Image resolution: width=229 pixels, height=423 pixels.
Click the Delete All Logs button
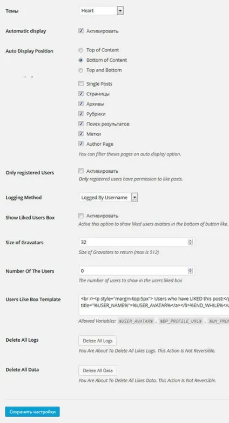[97, 341]
